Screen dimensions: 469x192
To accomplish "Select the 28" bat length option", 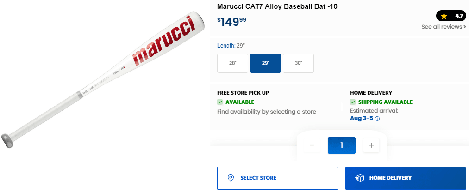I will pos(232,63).
